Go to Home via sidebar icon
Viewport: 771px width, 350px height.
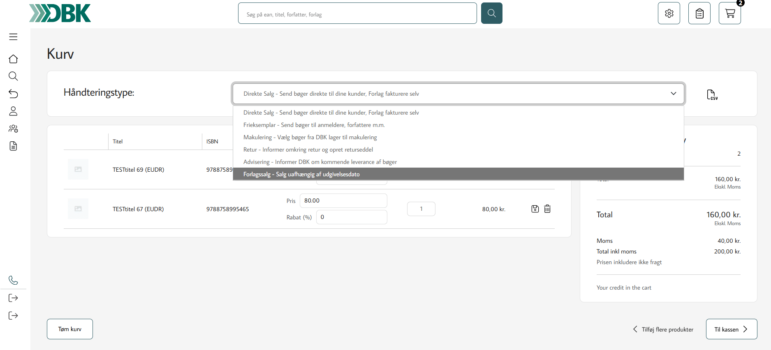coord(13,59)
